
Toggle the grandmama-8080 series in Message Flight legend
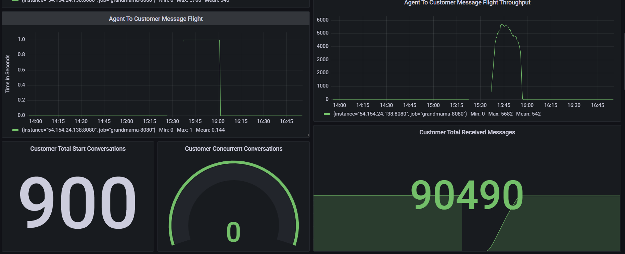88,130
